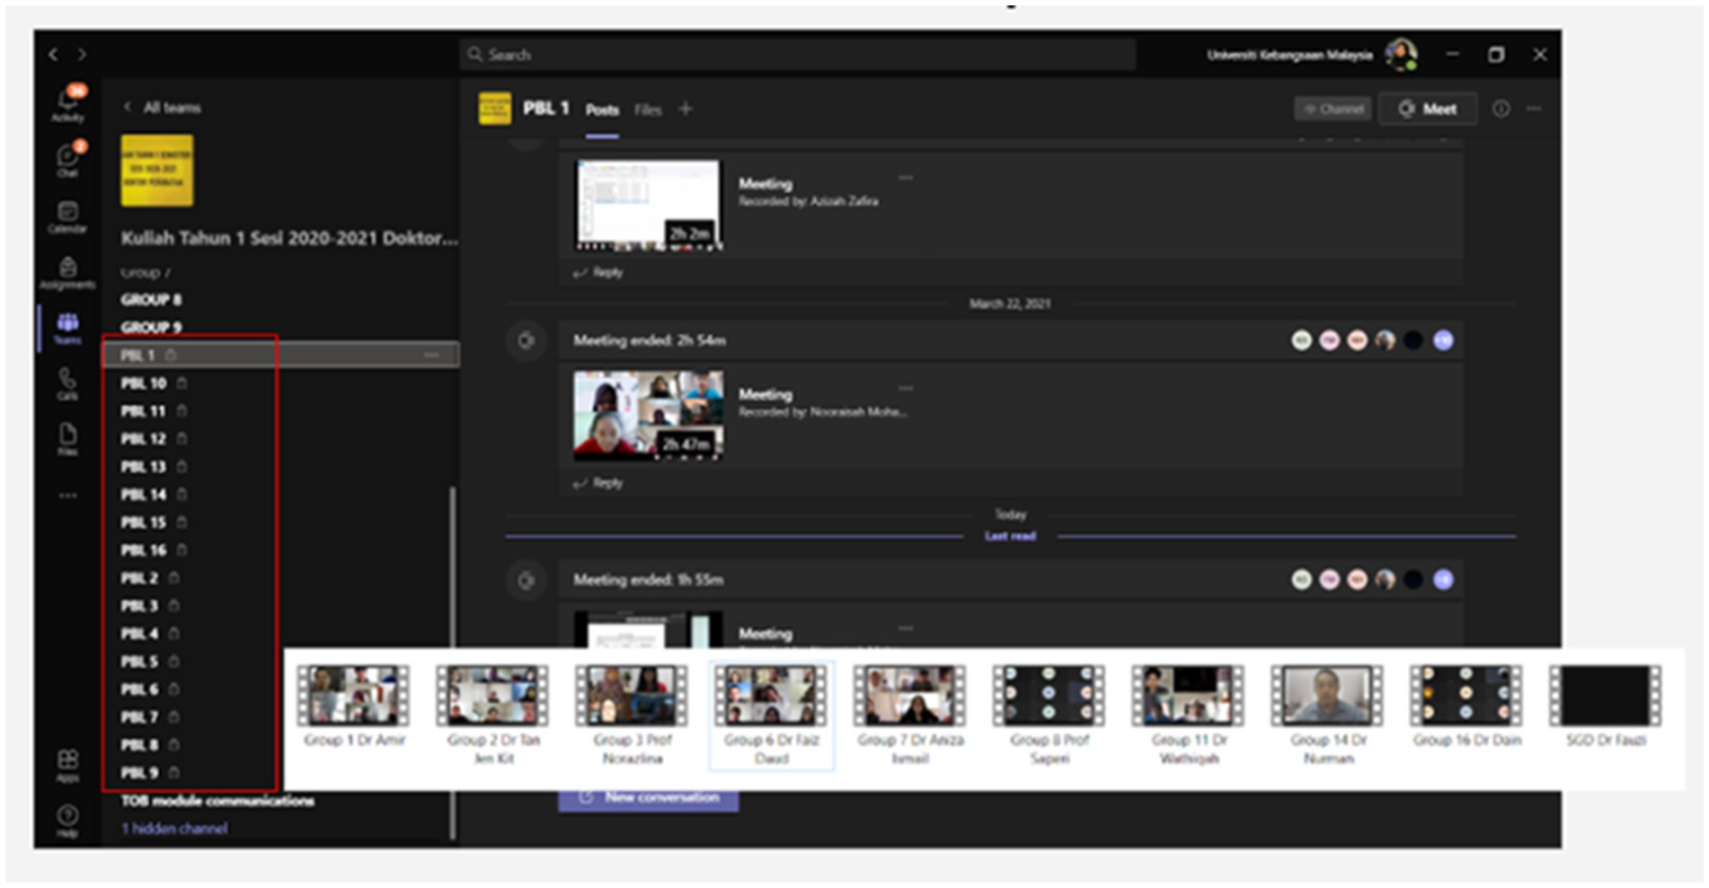This screenshot has width=1709, height=888.
Task: Open Group 6 Dr Faiz Daud video
Action: coord(771,716)
